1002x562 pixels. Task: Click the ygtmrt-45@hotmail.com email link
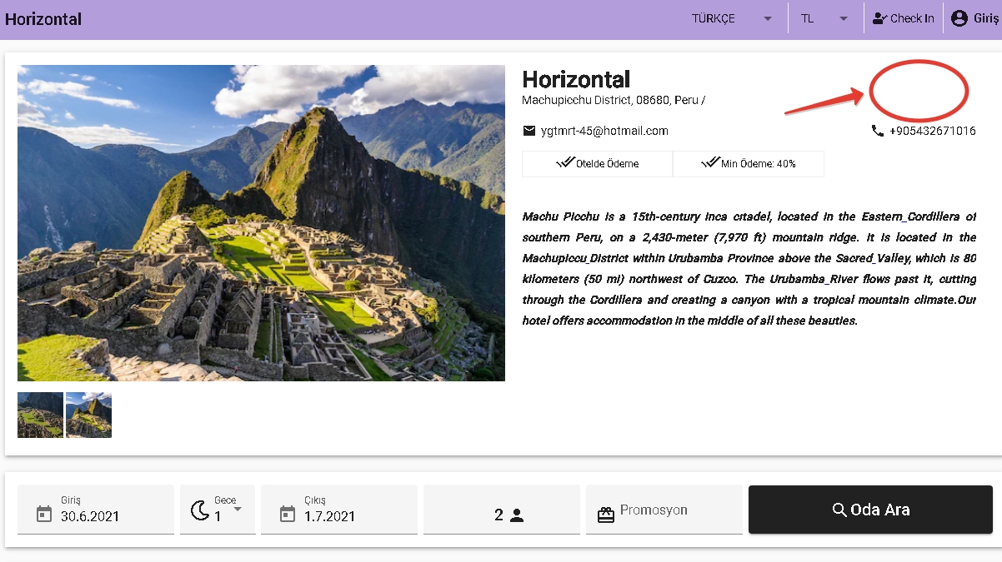604,131
